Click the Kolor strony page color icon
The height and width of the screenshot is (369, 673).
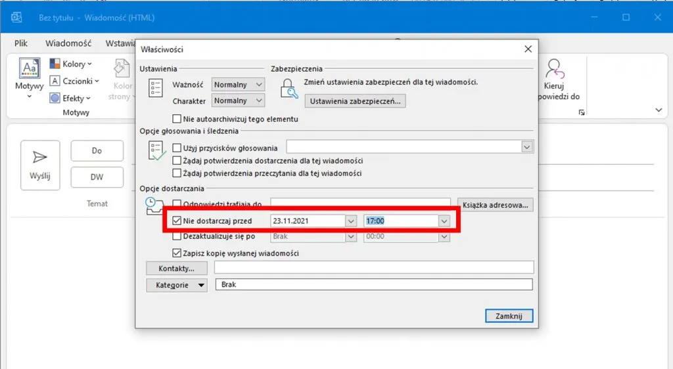tap(122, 69)
